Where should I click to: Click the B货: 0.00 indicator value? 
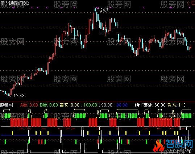click(49, 105)
